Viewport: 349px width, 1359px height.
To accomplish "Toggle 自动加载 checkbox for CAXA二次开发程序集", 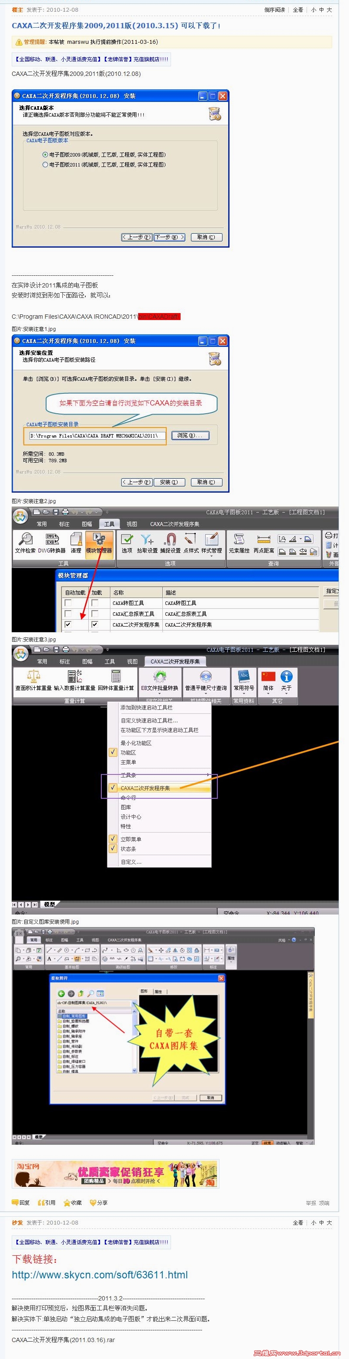I will point(68,624).
